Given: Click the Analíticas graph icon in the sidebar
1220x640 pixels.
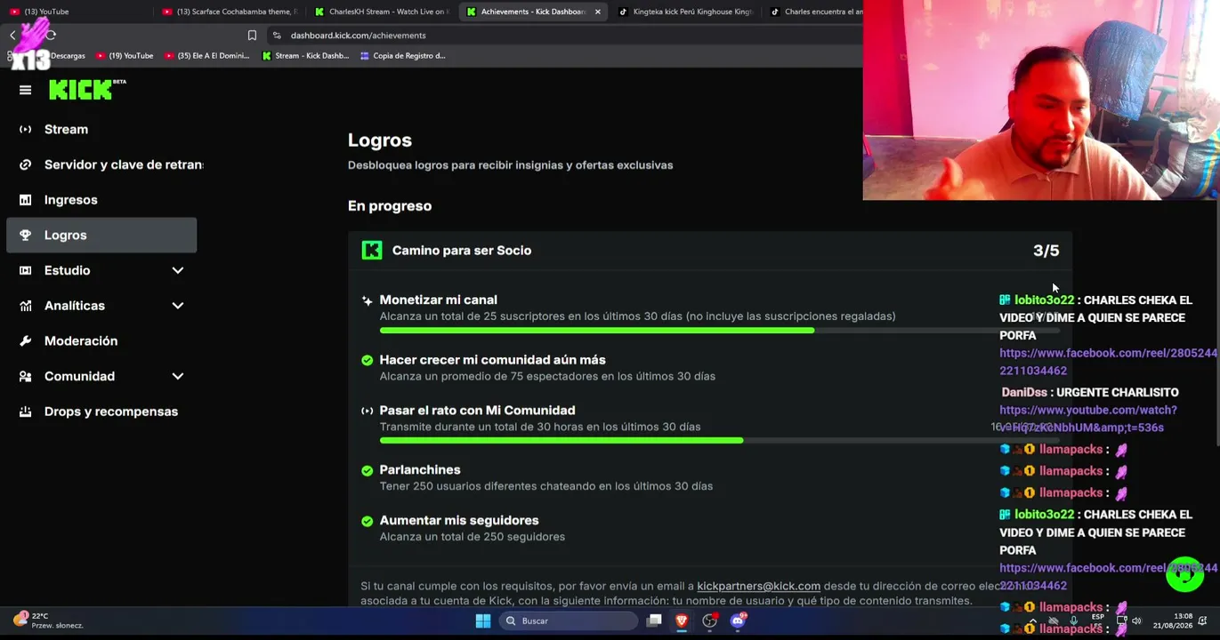Looking at the screenshot, I should pos(25,306).
